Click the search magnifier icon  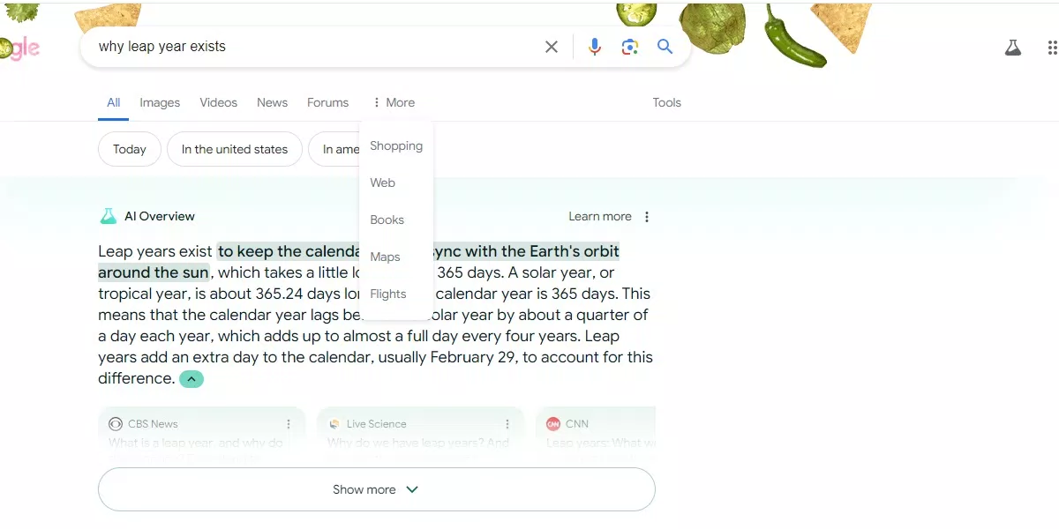[x=665, y=47]
